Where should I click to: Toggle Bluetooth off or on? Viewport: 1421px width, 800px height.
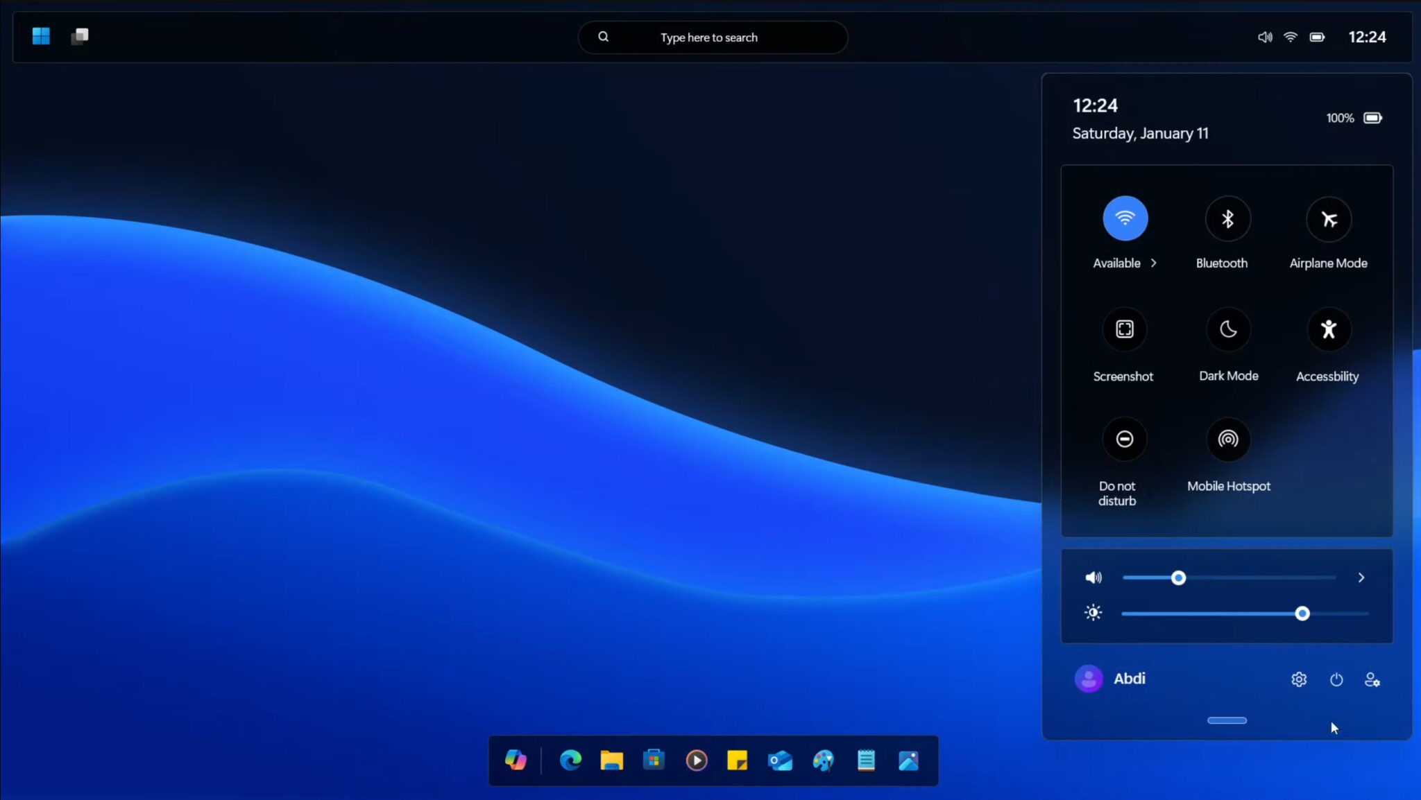(x=1227, y=218)
